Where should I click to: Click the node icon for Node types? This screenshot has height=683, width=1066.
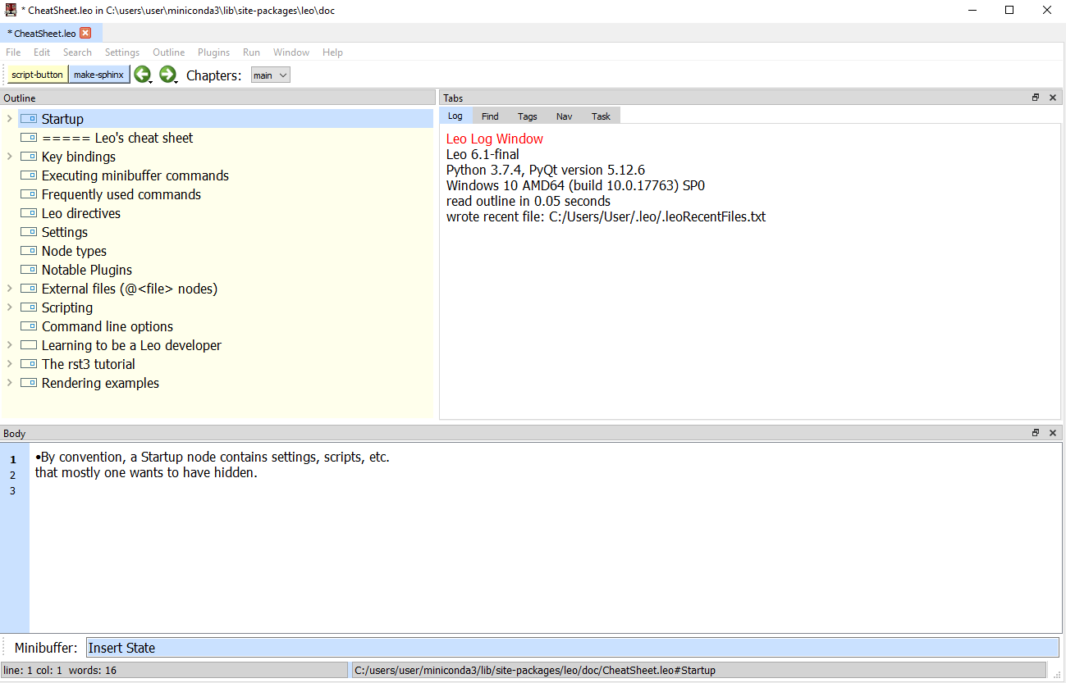tap(29, 251)
